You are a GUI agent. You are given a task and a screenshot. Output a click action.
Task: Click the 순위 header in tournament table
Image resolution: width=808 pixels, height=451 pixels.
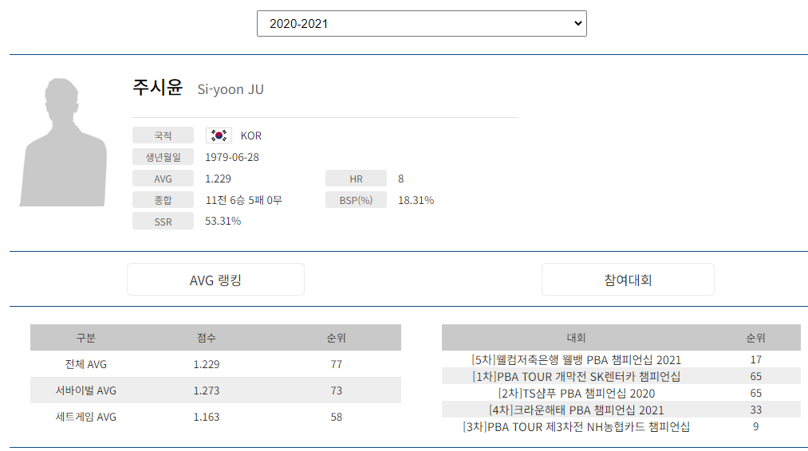point(755,338)
